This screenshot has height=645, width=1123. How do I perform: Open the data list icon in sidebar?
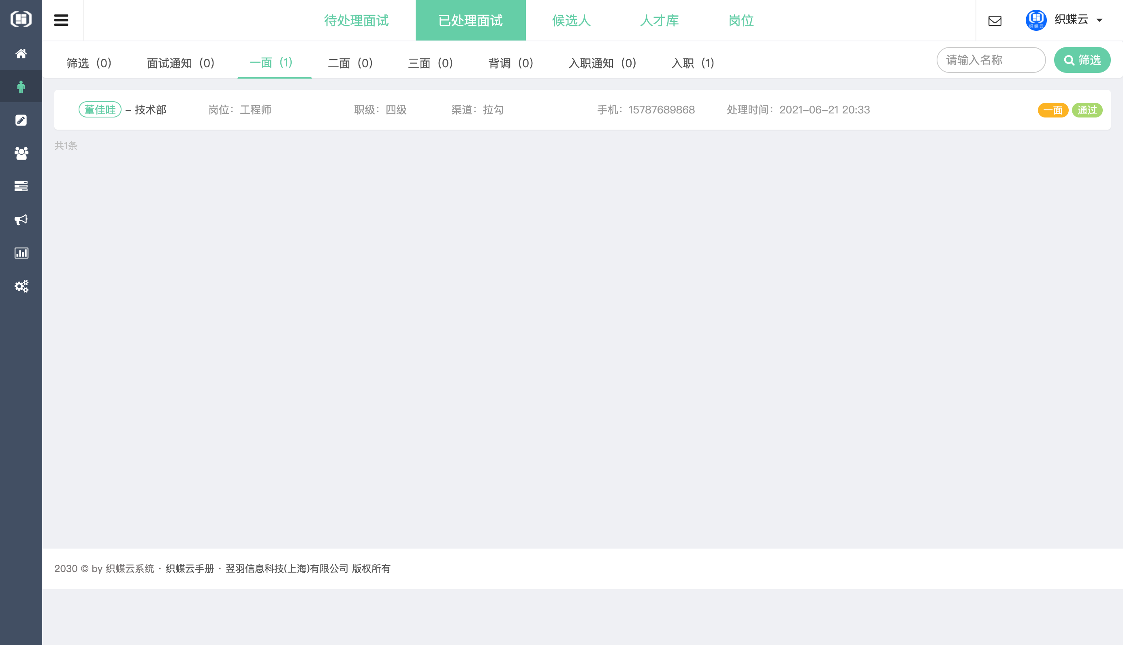[x=21, y=186]
